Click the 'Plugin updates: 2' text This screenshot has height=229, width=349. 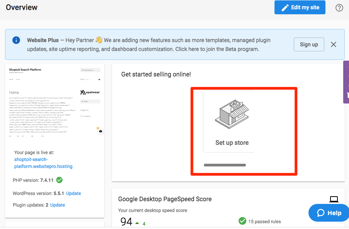pyautogui.click(x=30, y=205)
